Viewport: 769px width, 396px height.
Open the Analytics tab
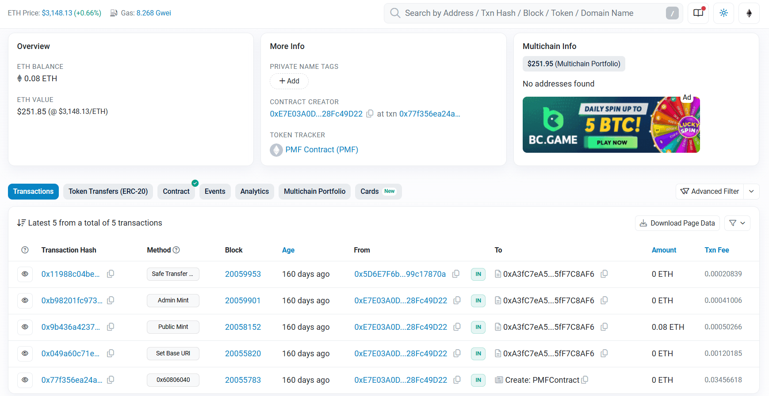click(x=254, y=192)
